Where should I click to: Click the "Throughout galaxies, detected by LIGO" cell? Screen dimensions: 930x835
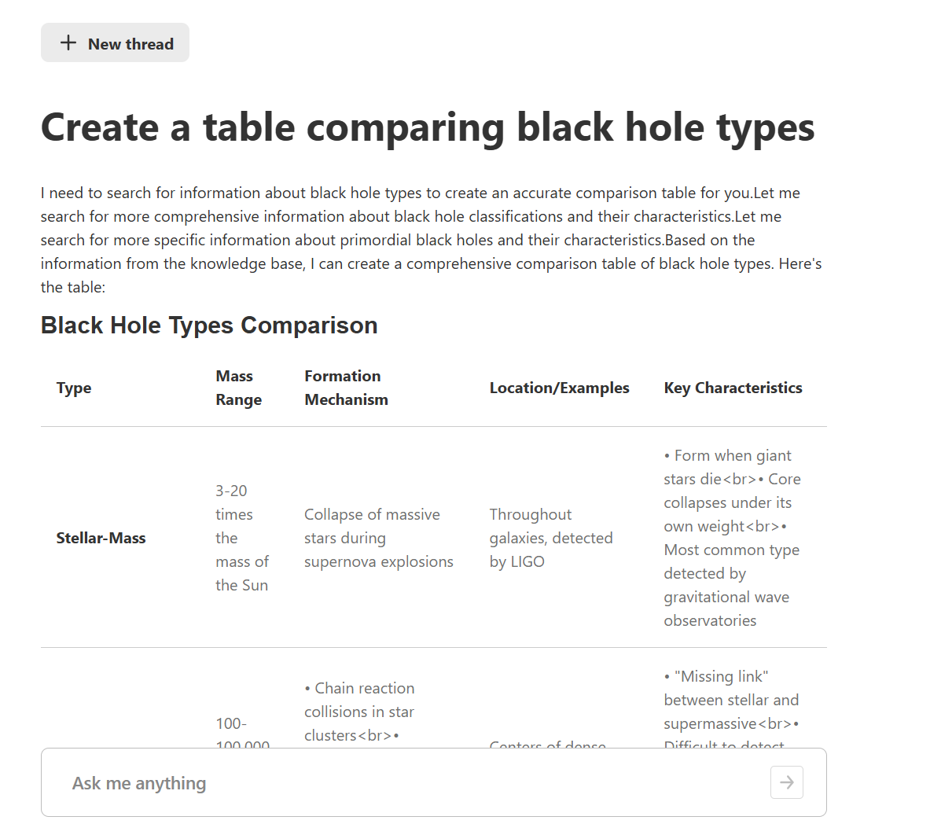550,539
